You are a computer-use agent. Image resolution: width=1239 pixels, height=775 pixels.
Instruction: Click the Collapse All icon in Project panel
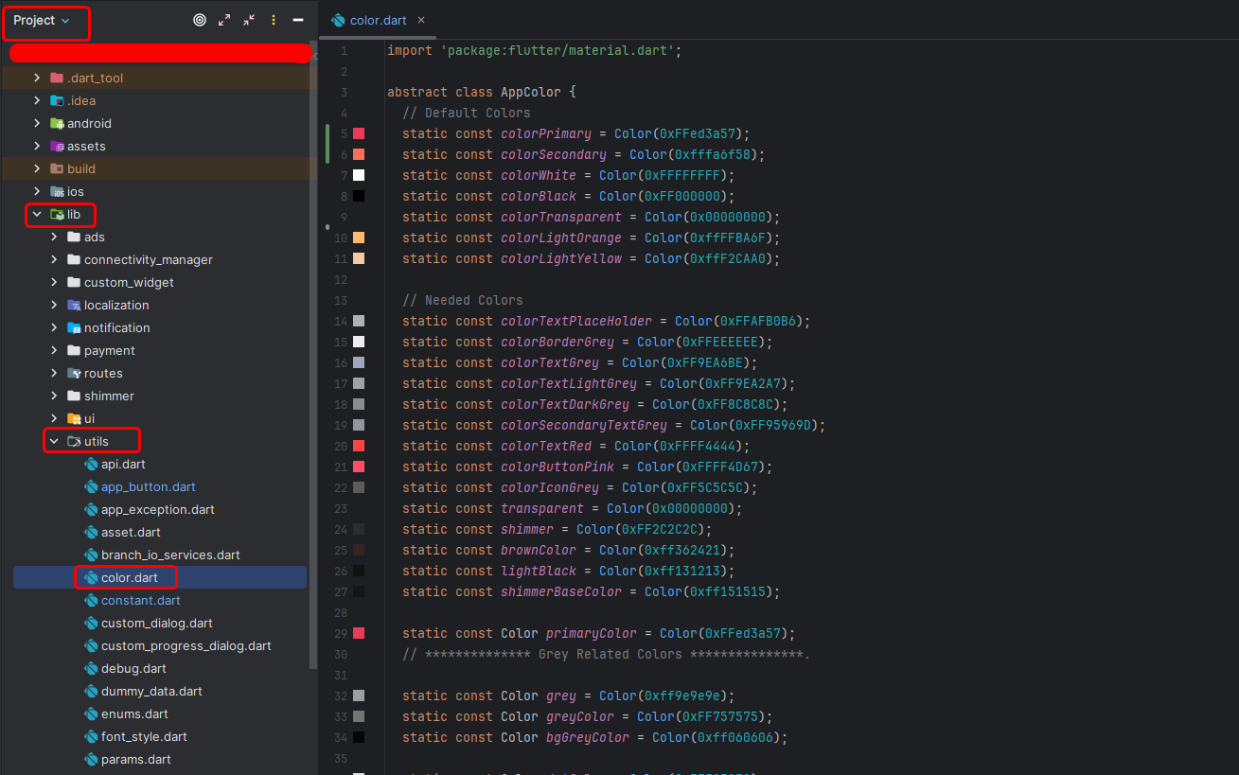pos(249,20)
